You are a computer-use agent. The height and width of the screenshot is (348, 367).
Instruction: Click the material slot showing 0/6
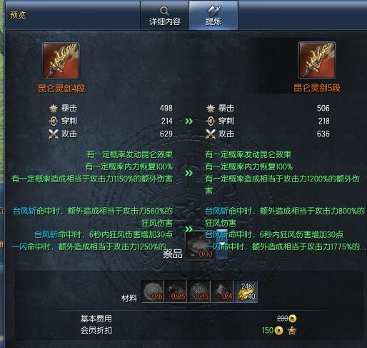[153, 292]
